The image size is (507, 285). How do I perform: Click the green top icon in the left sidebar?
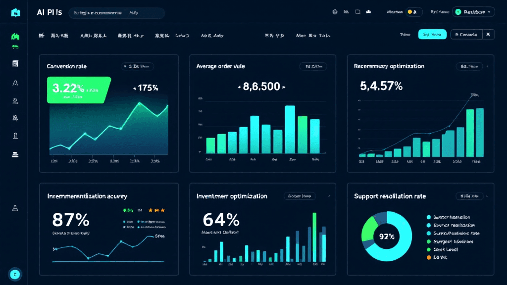pyautogui.click(x=15, y=37)
